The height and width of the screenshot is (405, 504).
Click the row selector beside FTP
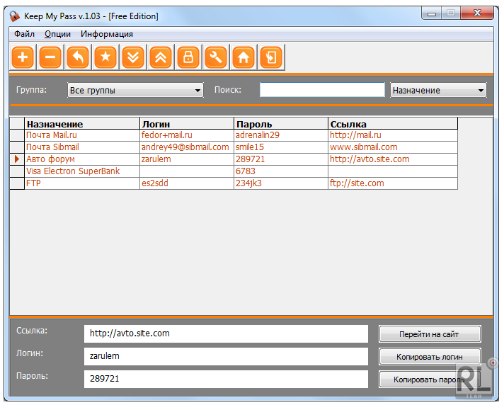click(x=17, y=183)
